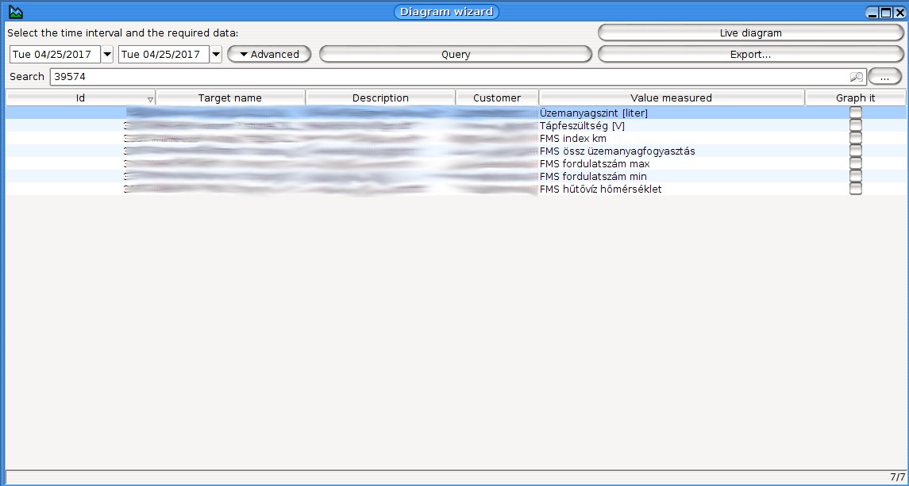Click the search magnifier icon in Search field

(x=857, y=77)
